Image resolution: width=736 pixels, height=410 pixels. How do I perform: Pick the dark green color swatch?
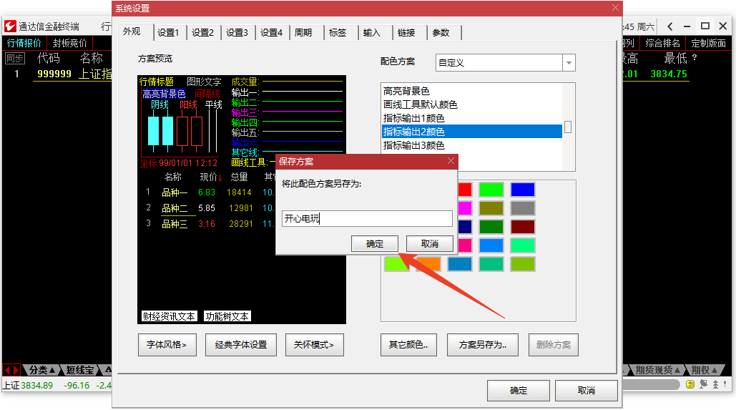491,227
